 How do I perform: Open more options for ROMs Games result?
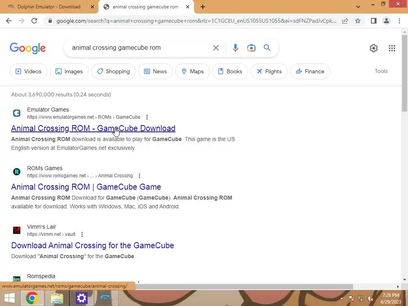[x=139, y=176]
